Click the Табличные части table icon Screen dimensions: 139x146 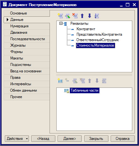(67, 91)
